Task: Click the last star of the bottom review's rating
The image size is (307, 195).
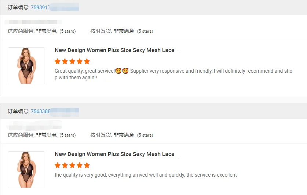Action: click(x=87, y=165)
